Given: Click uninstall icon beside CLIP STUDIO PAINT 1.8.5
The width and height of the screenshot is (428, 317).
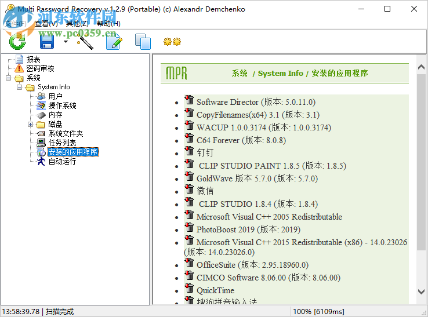Looking at the screenshot, I should point(189,163).
